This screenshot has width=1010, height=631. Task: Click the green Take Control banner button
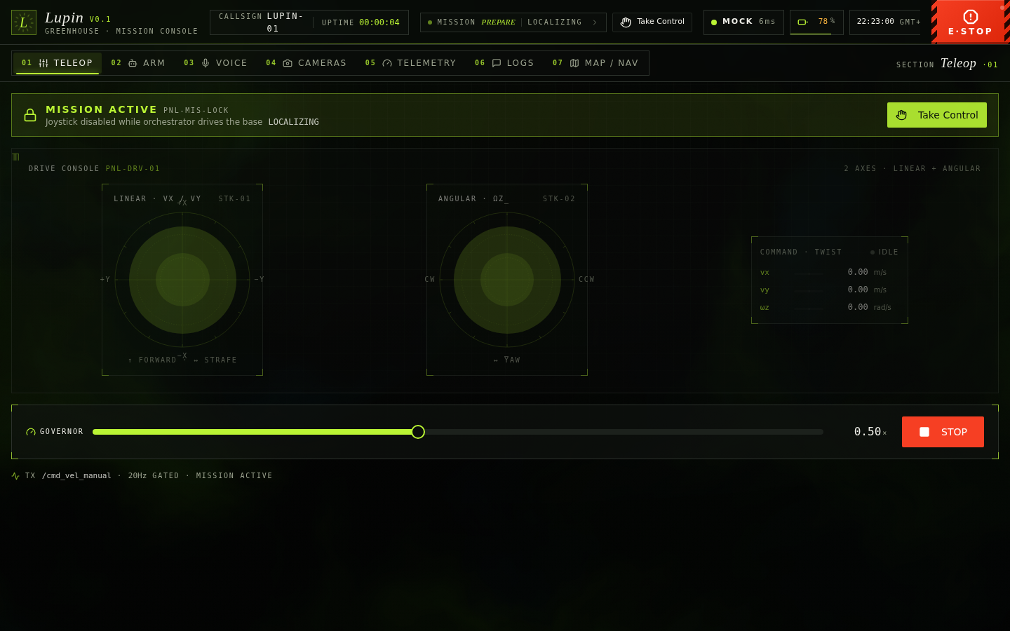(937, 115)
